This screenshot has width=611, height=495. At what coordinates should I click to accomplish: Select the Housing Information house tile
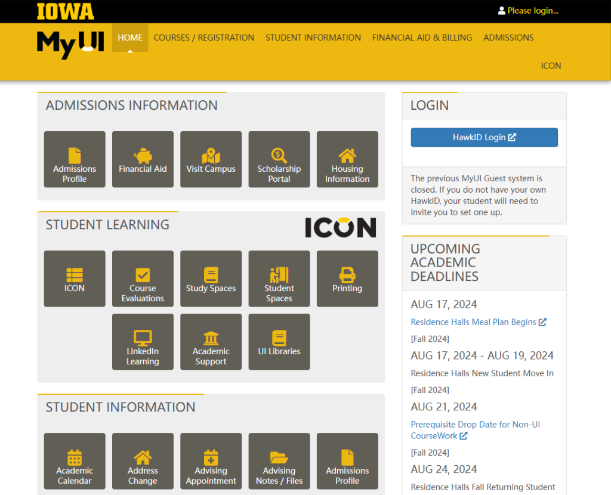tap(347, 159)
